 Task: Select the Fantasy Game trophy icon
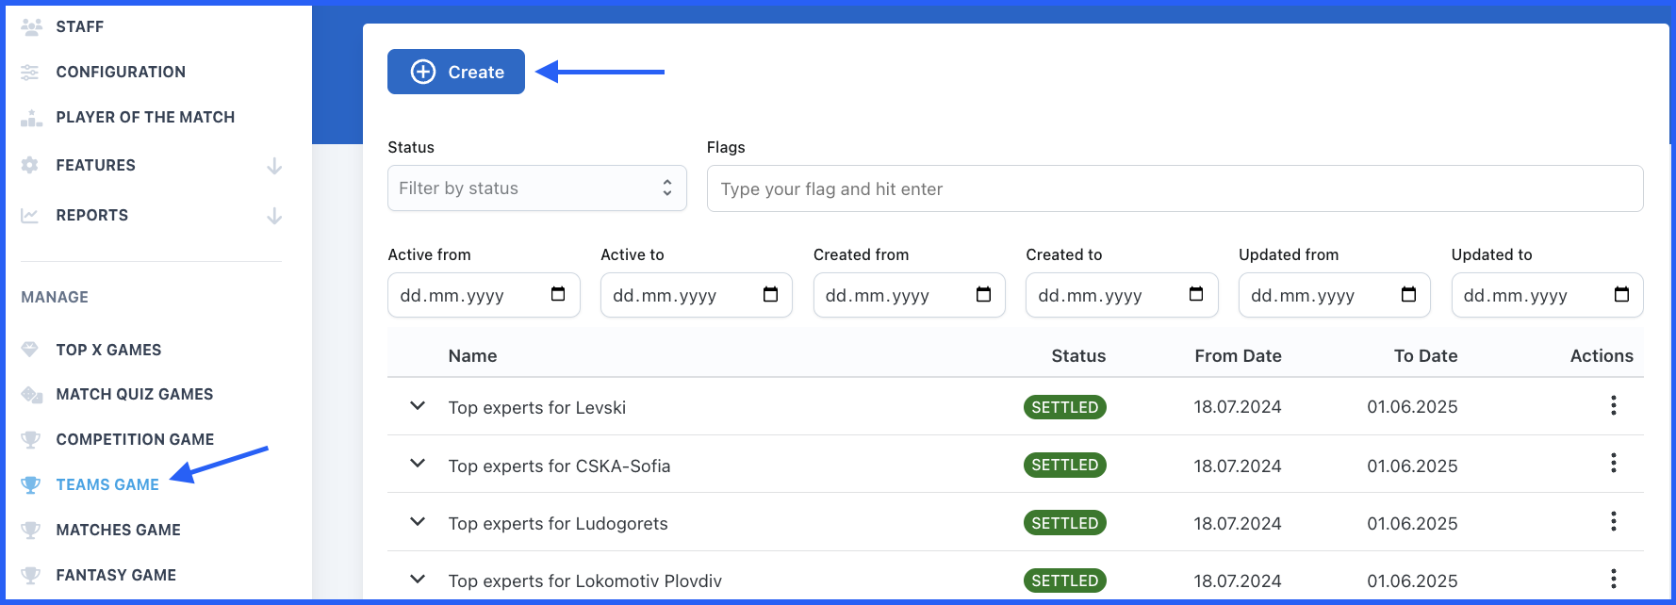point(31,575)
